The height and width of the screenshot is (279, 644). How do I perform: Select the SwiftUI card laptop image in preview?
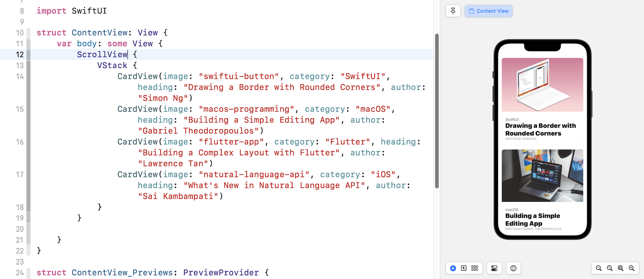[x=542, y=85]
